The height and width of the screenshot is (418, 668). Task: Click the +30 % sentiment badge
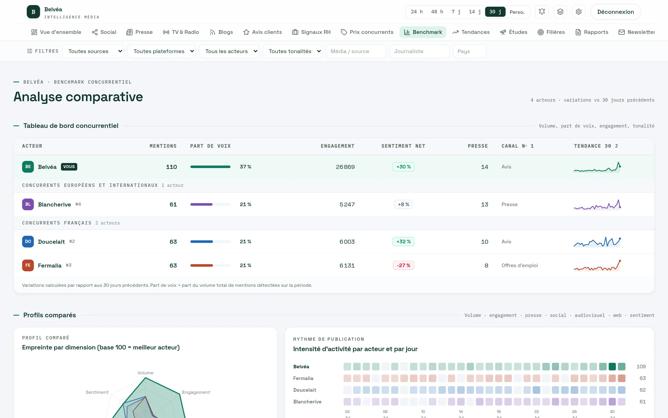[x=404, y=167]
